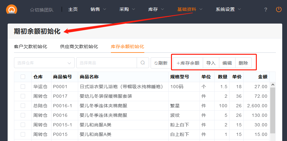Image resolution: width=287 pixels, height=141 pixels.
Task: Open the 基础资料 menu
Action: pyautogui.click(x=190, y=9)
